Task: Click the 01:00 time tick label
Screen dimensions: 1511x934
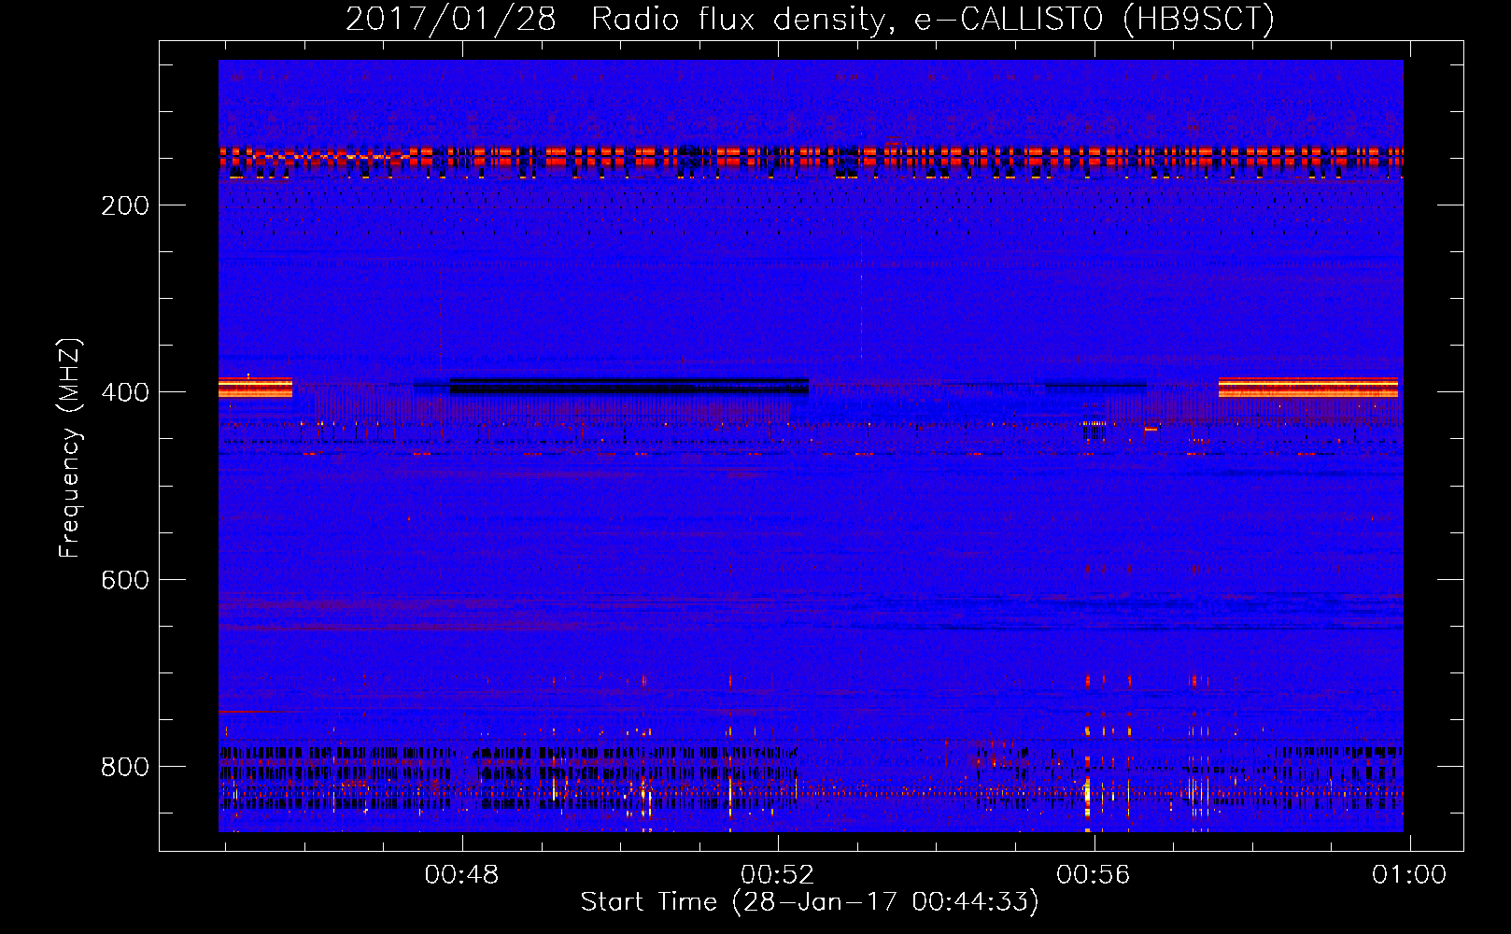Action: 1408,875
